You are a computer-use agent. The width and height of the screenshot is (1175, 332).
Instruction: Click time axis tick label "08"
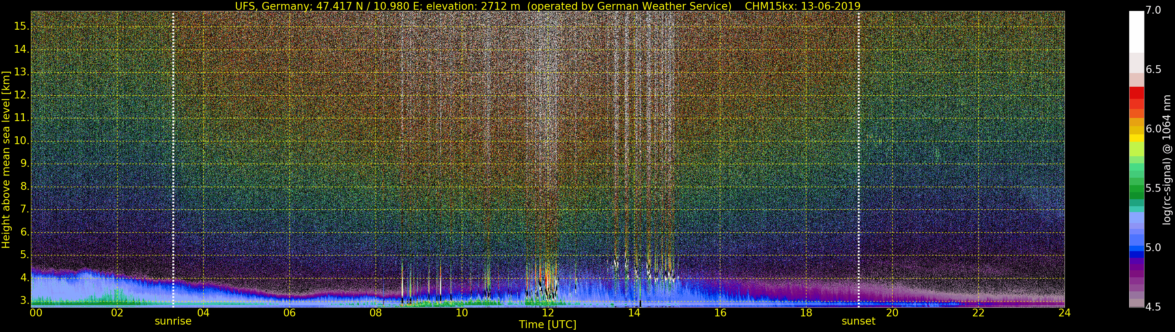pos(375,313)
